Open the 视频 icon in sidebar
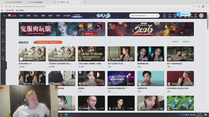Screen dimensions: 209x117 click(x=3, y=49)
